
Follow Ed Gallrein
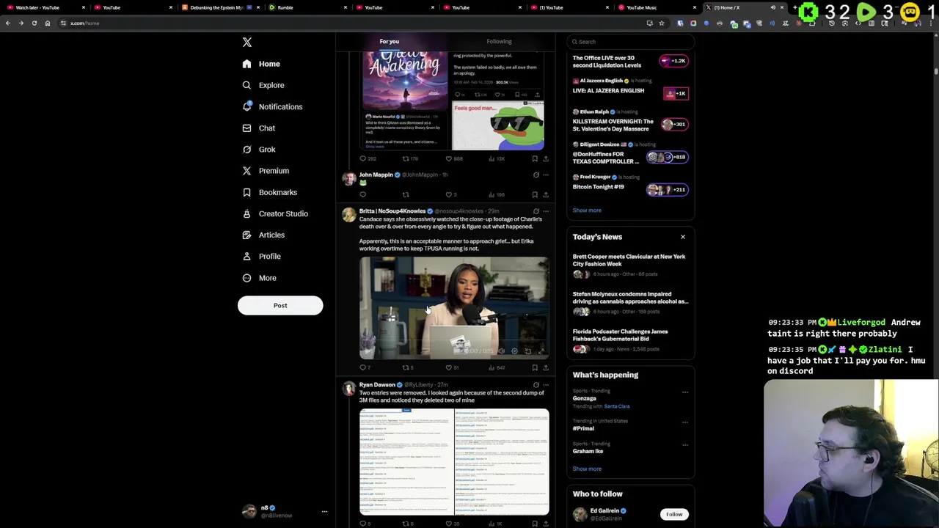[674, 515]
